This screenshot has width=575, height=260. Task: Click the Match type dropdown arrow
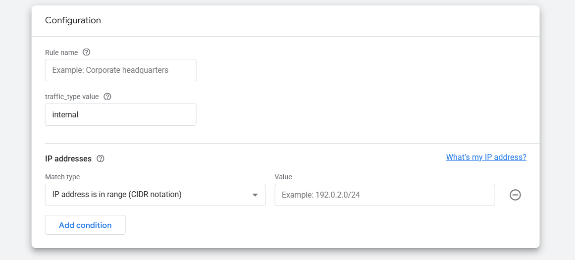click(x=255, y=195)
